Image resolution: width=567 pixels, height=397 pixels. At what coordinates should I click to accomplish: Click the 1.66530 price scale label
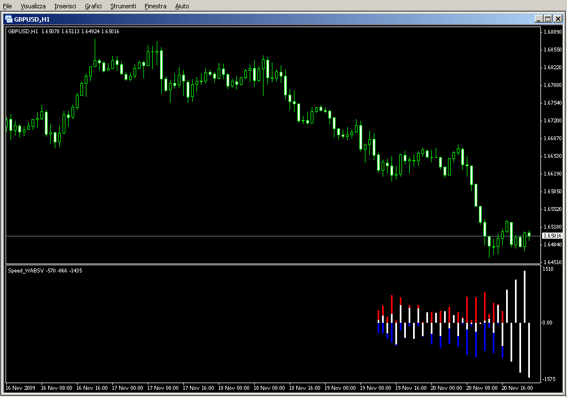tap(553, 156)
